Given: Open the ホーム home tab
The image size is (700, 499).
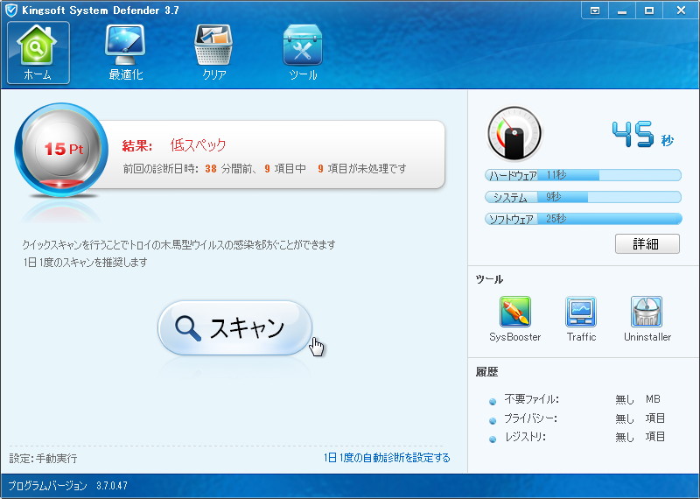Looking at the screenshot, I should [38, 53].
